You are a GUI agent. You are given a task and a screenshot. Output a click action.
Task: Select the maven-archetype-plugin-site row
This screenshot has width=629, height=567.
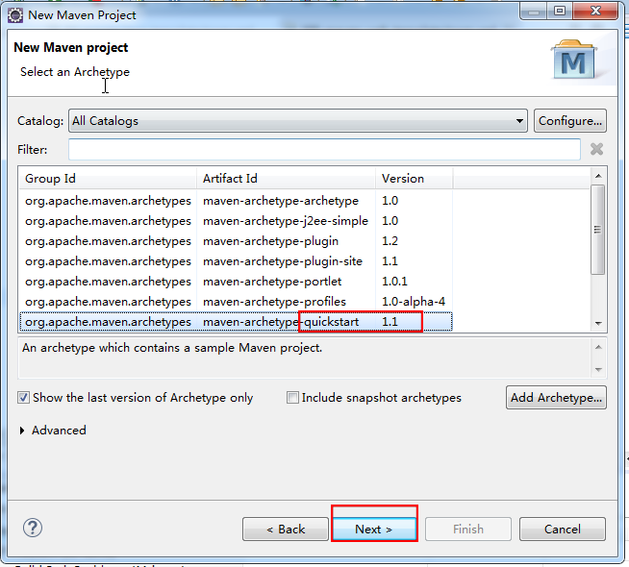(236, 261)
